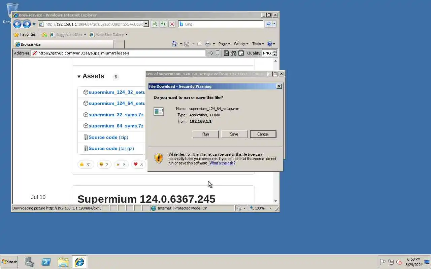Click the Read Mail envelope icon

[x=200, y=44]
